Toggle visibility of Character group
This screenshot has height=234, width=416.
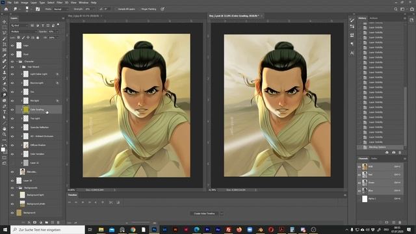click(x=12, y=61)
